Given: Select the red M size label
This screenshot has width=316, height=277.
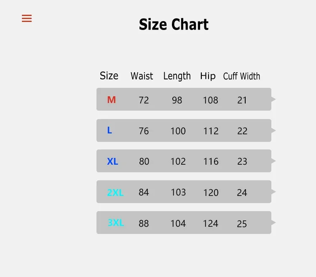Looking at the screenshot, I should [112, 100].
